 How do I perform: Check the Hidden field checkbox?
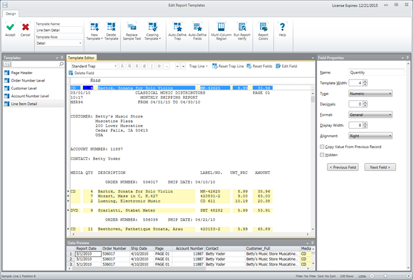tap(323, 155)
